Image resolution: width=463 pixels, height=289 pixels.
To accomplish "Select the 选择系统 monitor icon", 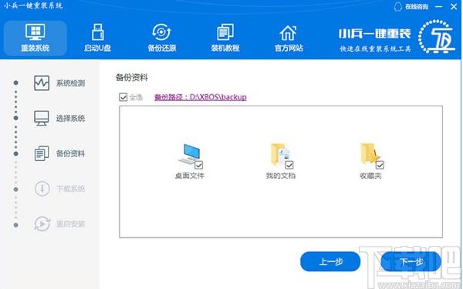I will [x=42, y=118].
